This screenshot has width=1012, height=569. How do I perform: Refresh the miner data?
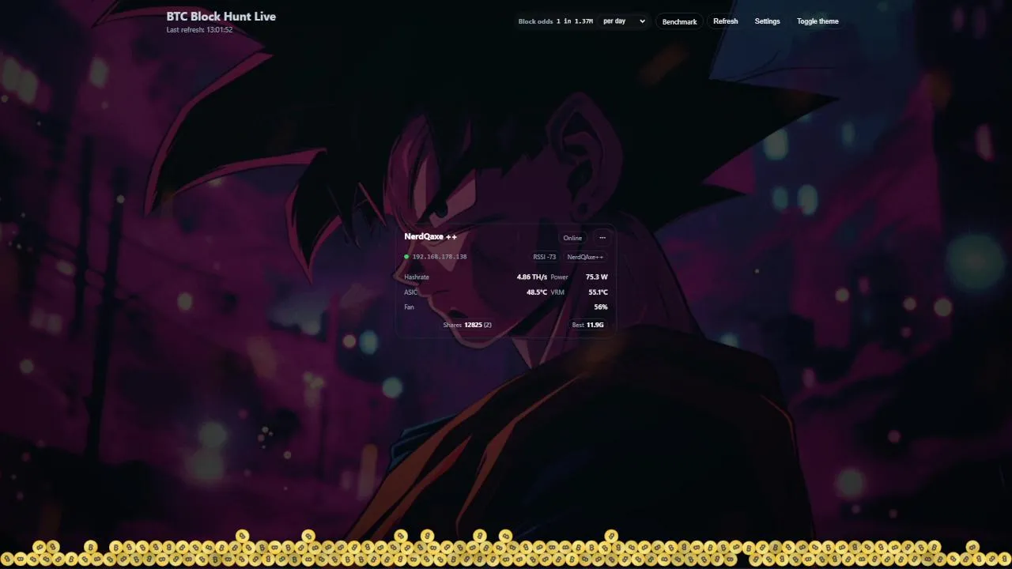click(x=725, y=21)
